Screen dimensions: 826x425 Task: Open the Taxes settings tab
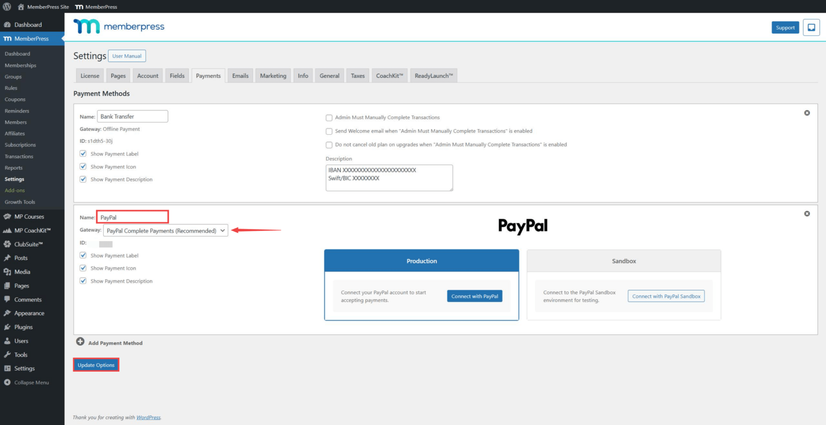(x=357, y=76)
